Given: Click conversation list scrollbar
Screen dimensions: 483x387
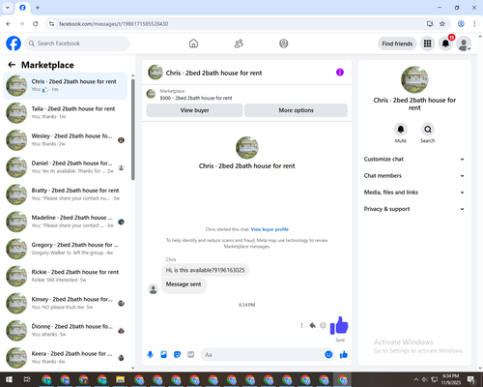Looking at the screenshot, I should [133, 129].
